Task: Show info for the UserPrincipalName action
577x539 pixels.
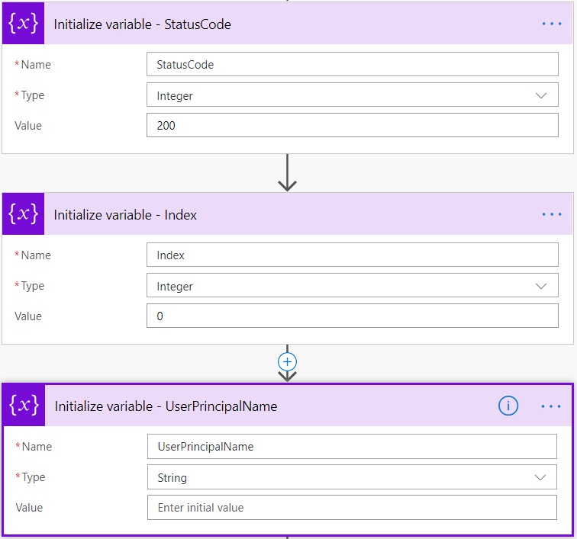Action: [x=508, y=406]
